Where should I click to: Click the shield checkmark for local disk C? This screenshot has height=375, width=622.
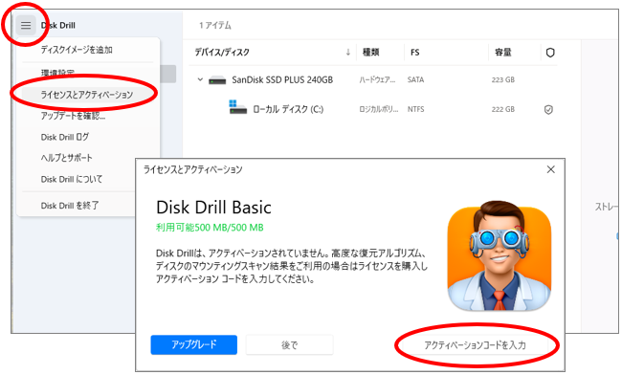pos(548,109)
